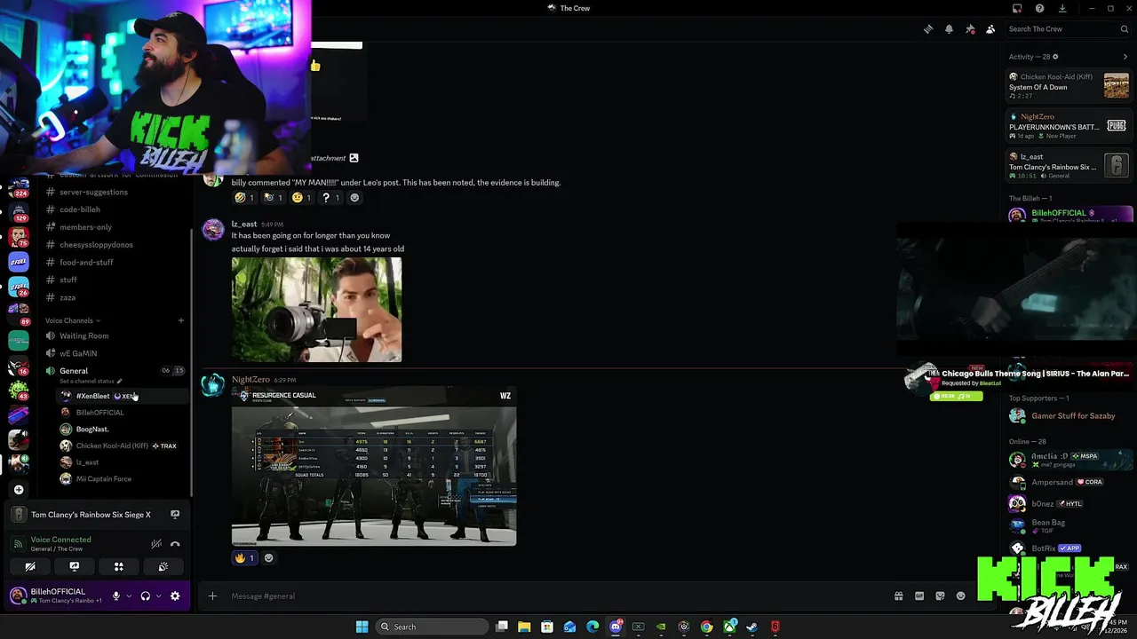Image resolution: width=1137 pixels, height=639 pixels.
Task: Add a server with plus button
Action: click(19, 490)
